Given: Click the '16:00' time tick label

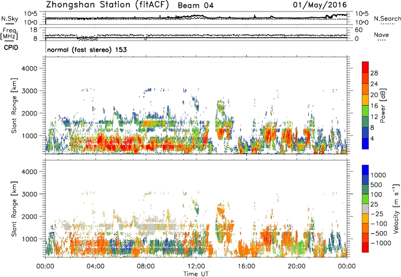Looking at the screenshot, I should [x=246, y=266].
